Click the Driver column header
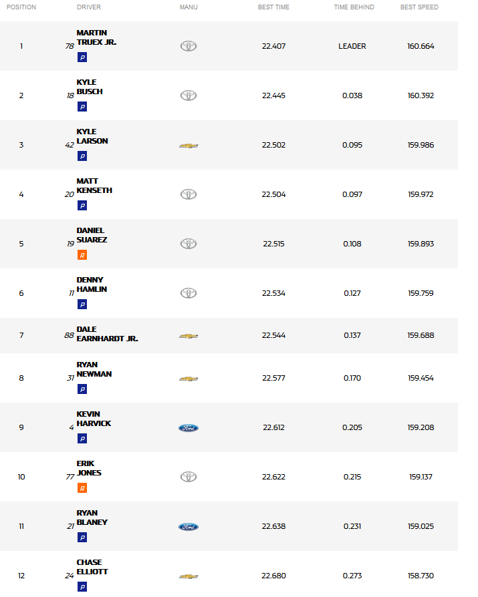This screenshot has width=478, height=597. click(89, 7)
